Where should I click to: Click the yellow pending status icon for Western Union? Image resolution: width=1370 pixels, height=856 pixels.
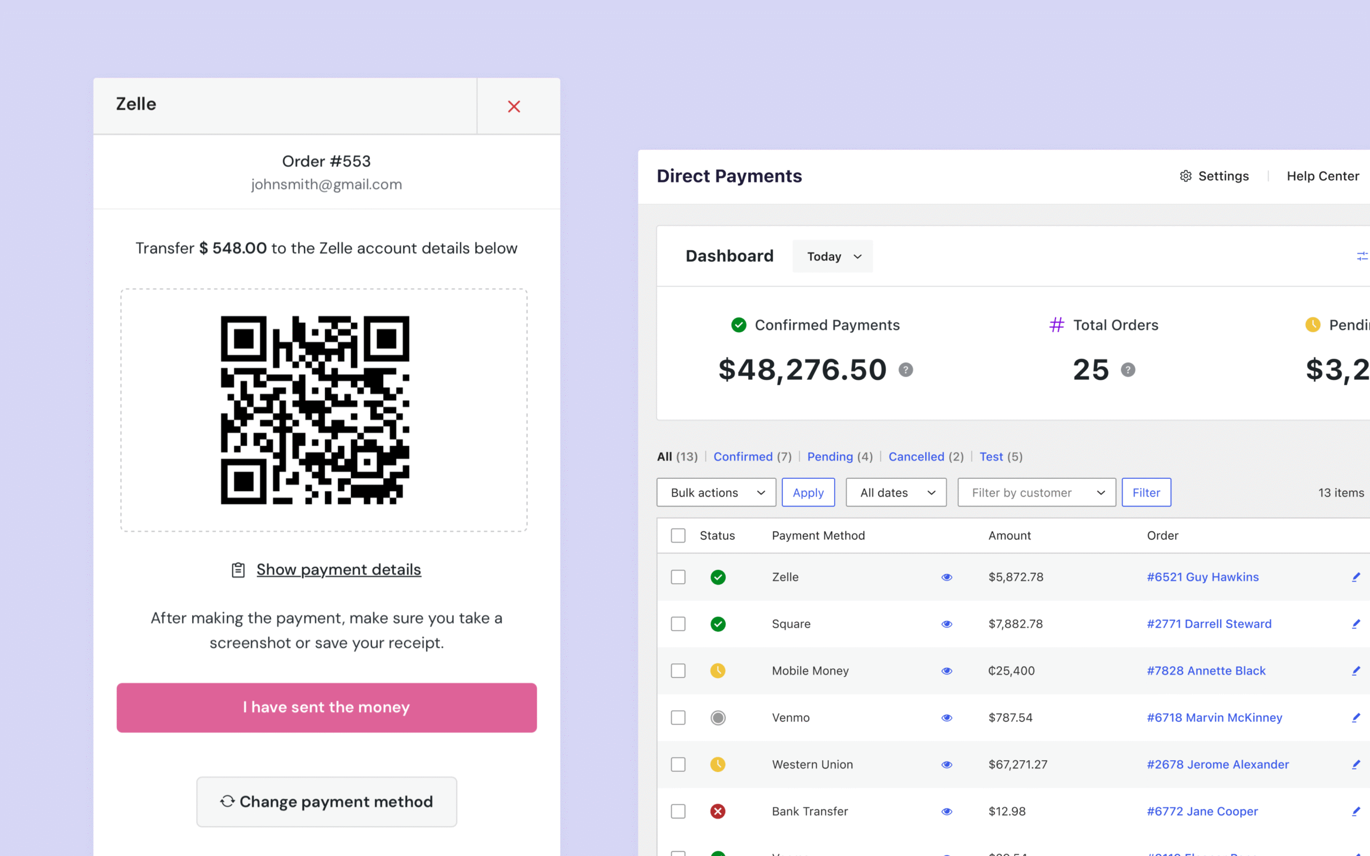coord(718,765)
